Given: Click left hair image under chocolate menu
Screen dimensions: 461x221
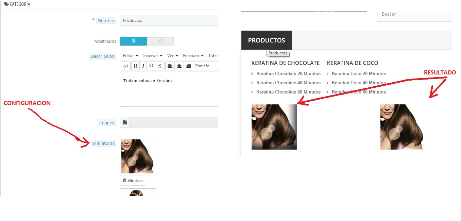Looking at the screenshot, I should [274, 127].
